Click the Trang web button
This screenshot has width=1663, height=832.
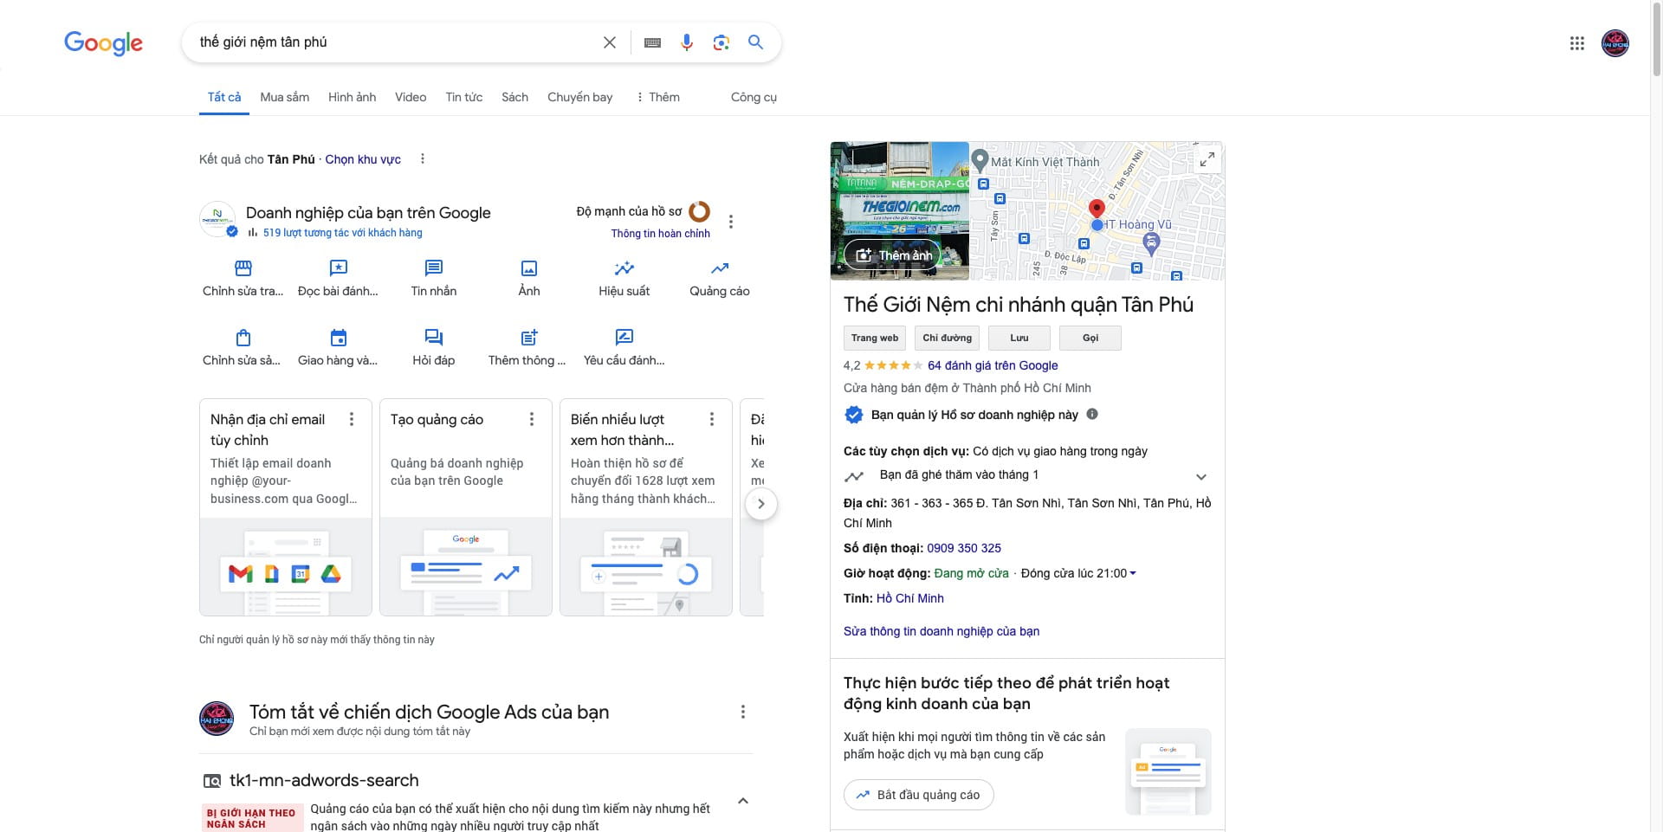pyautogui.click(x=875, y=338)
